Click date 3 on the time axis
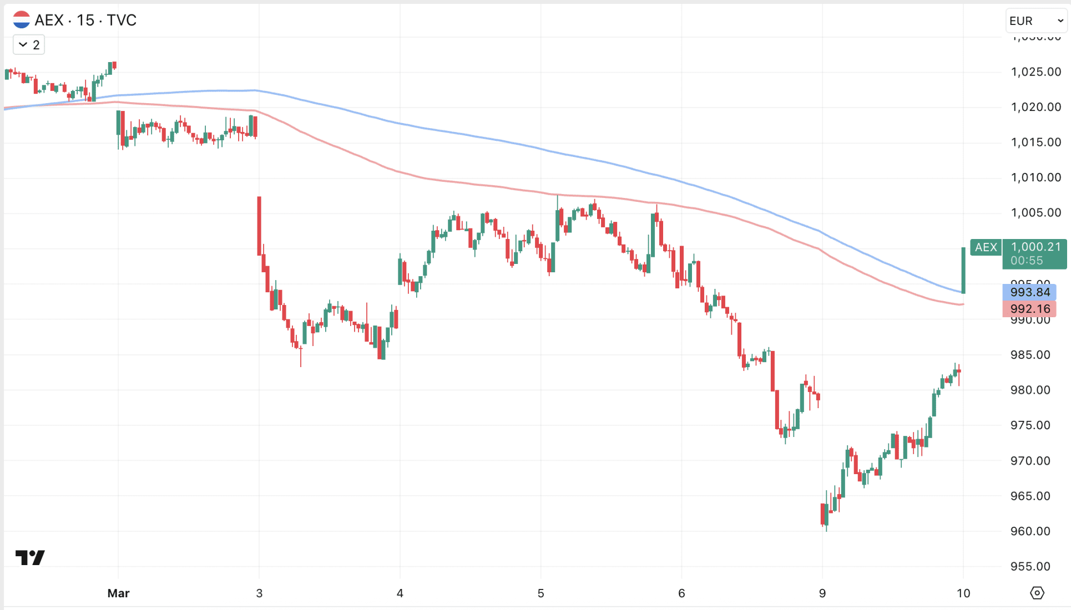This screenshot has width=1071, height=610. (259, 593)
